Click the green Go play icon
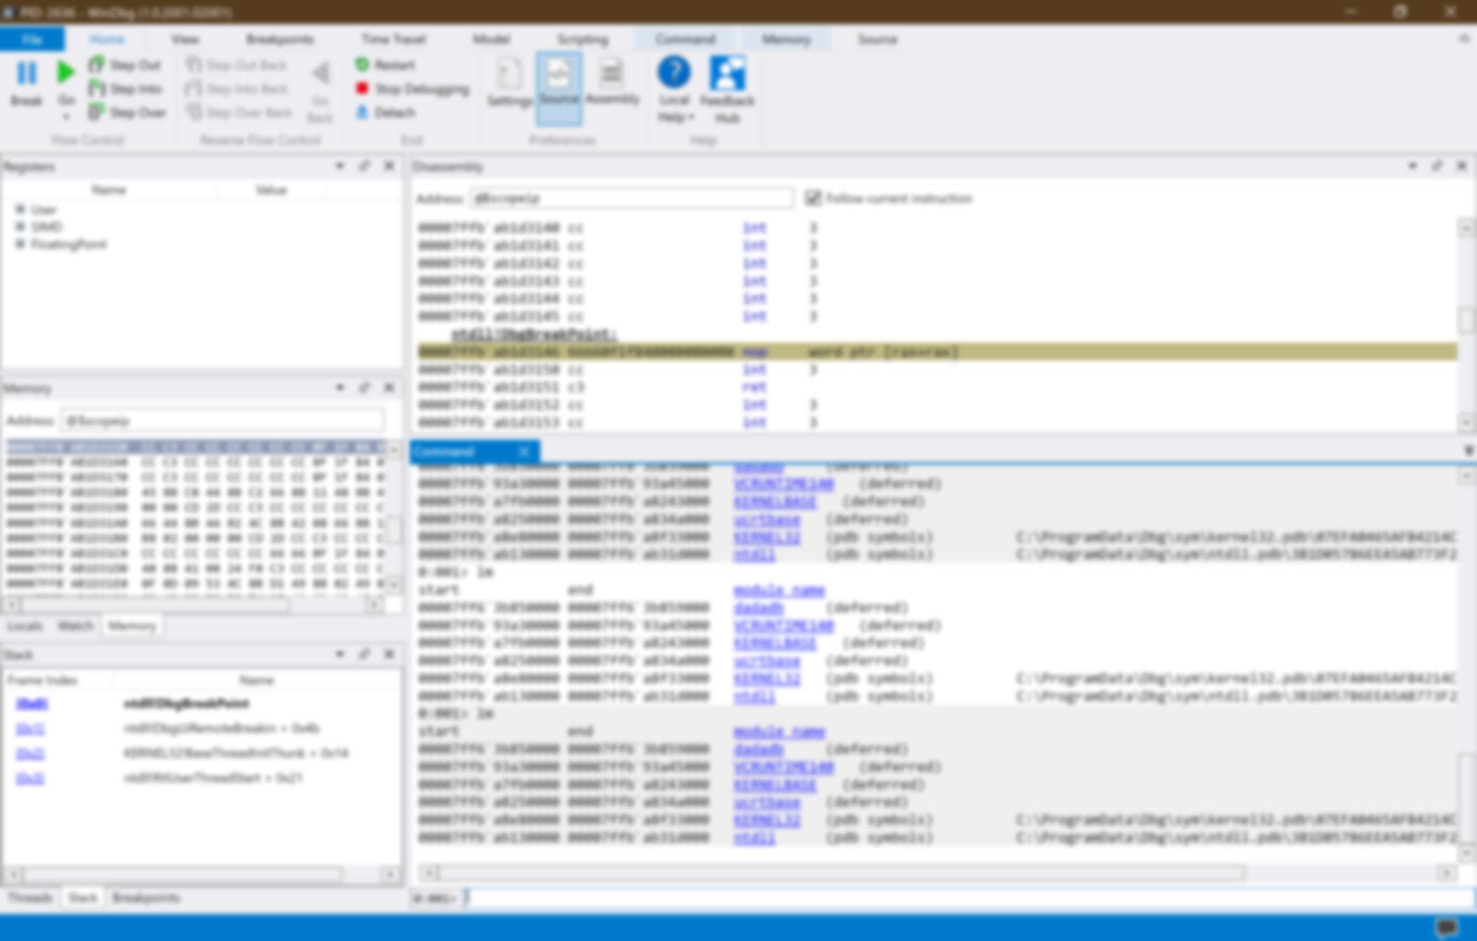This screenshot has width=1477, height=941. coord(66,72)
